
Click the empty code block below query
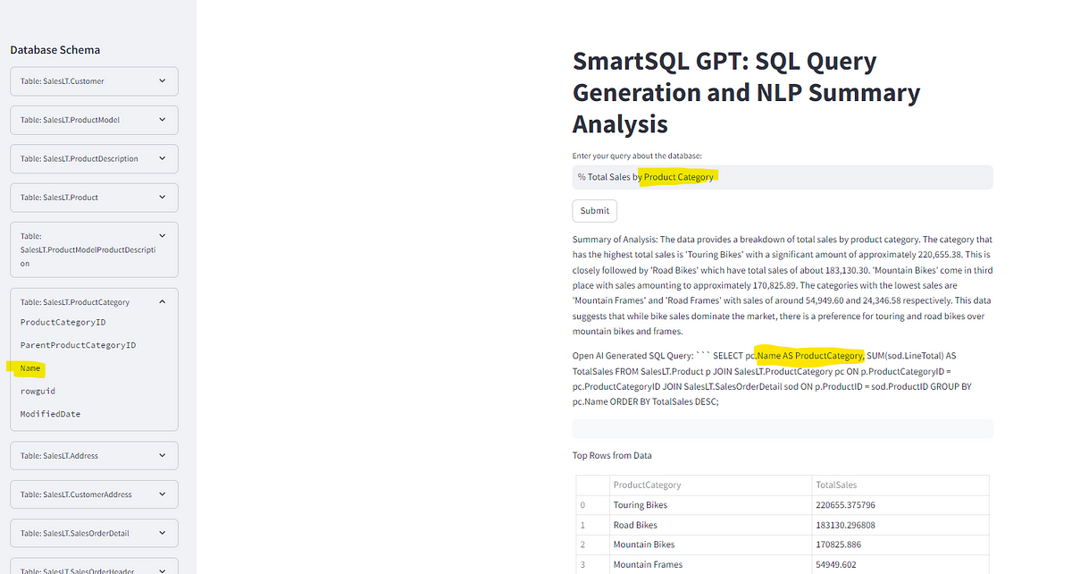click(x=783, y=428)
